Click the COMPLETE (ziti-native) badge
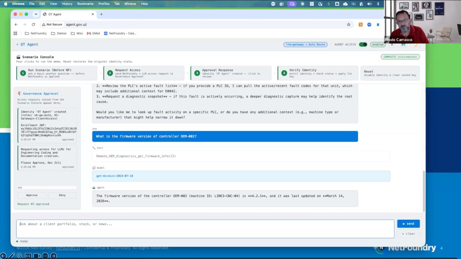 click(400, 57)
